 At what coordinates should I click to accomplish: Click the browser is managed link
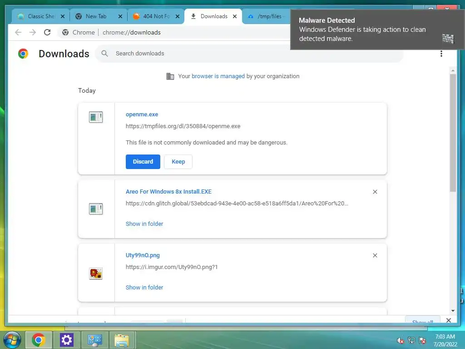click(218, 76)
